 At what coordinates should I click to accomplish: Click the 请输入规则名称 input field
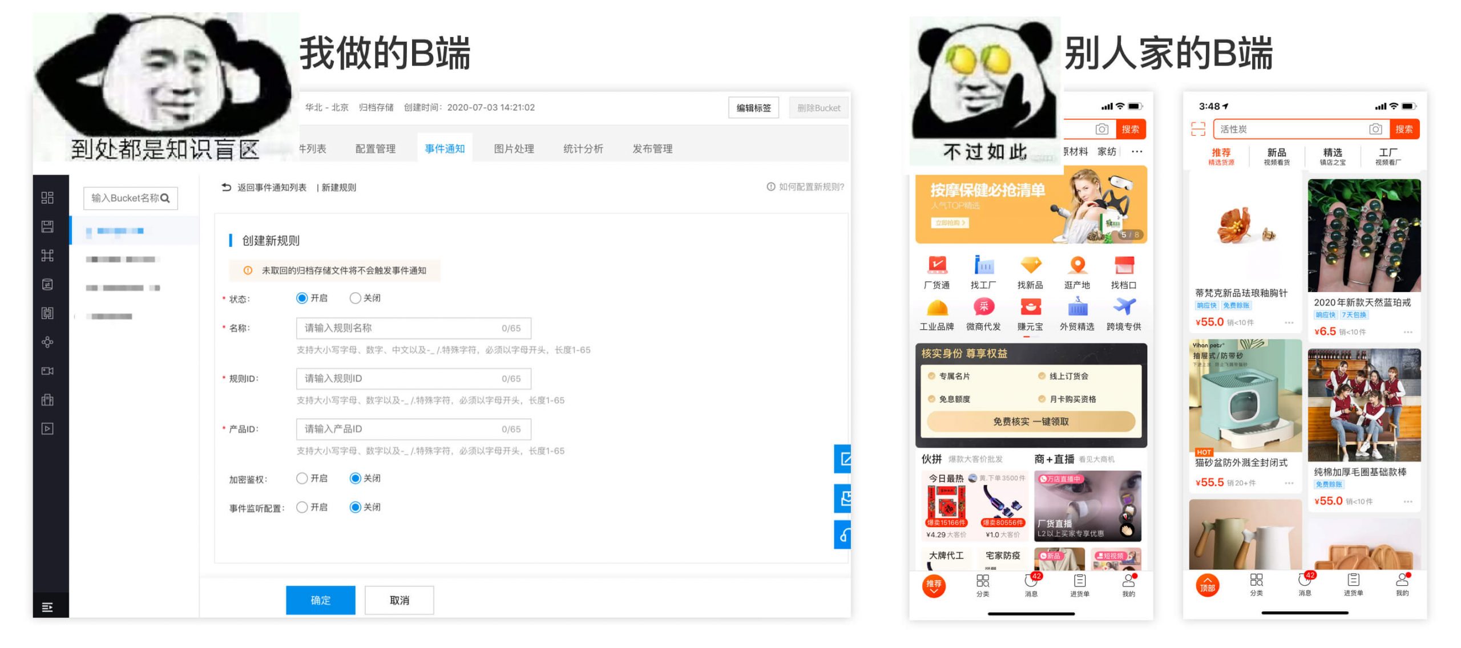pos(413,328)
